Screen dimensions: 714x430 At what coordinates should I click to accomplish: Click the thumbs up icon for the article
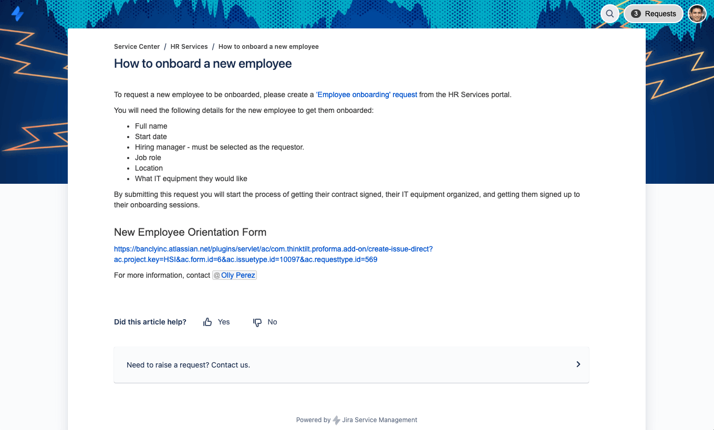coord(207,321)
